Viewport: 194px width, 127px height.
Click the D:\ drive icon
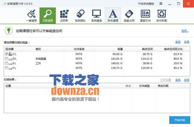tap(10, 59)
